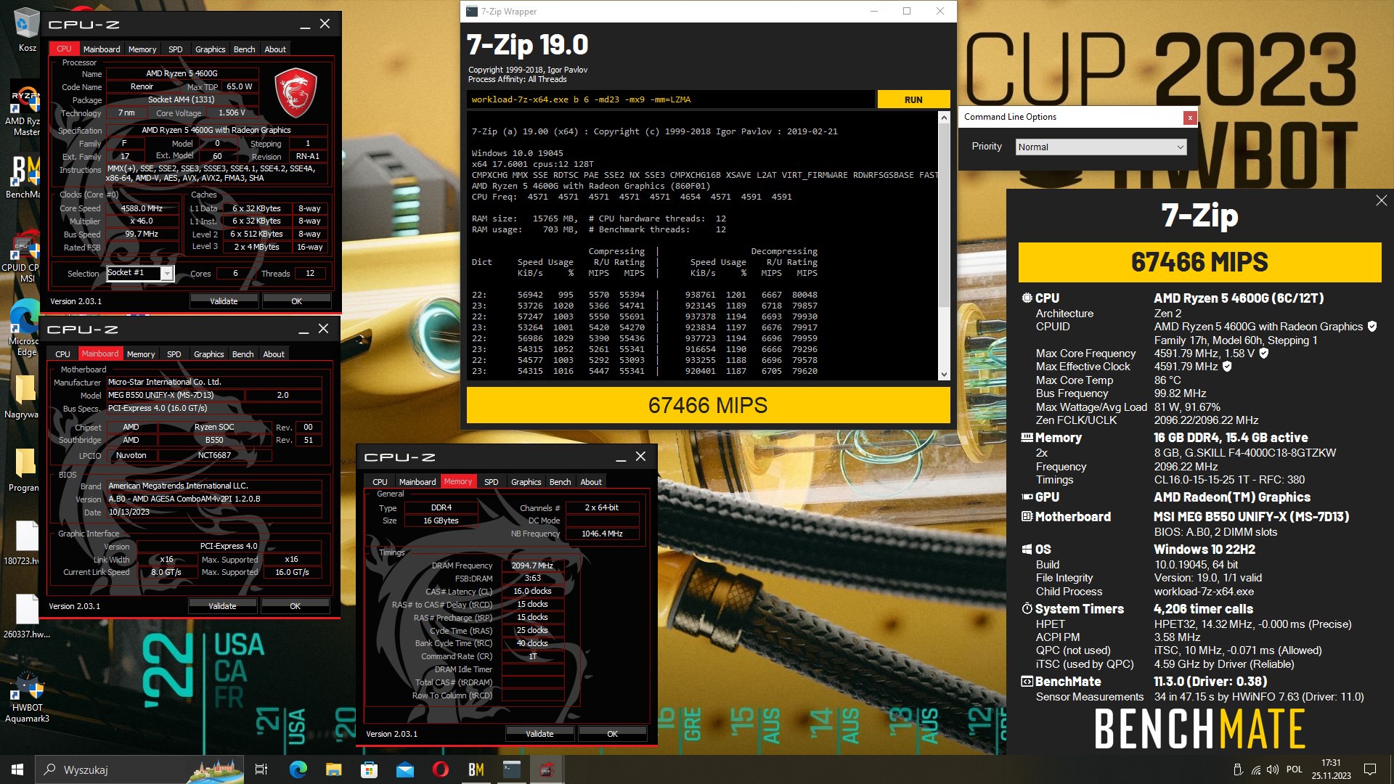The height and width of the screenshot is (784, 1394).
Task: Open Edge browser from taskbar
Action: coord(298,769)
